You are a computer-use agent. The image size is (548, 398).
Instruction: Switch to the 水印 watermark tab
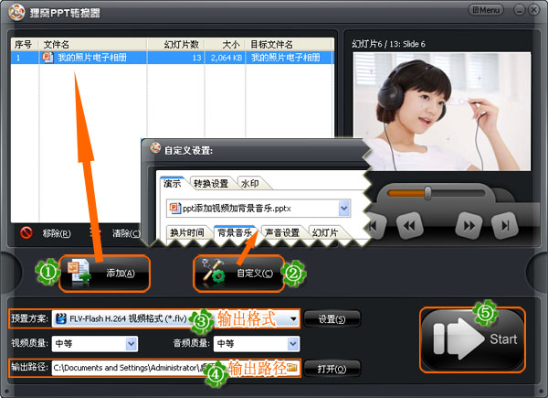[250, 183]
